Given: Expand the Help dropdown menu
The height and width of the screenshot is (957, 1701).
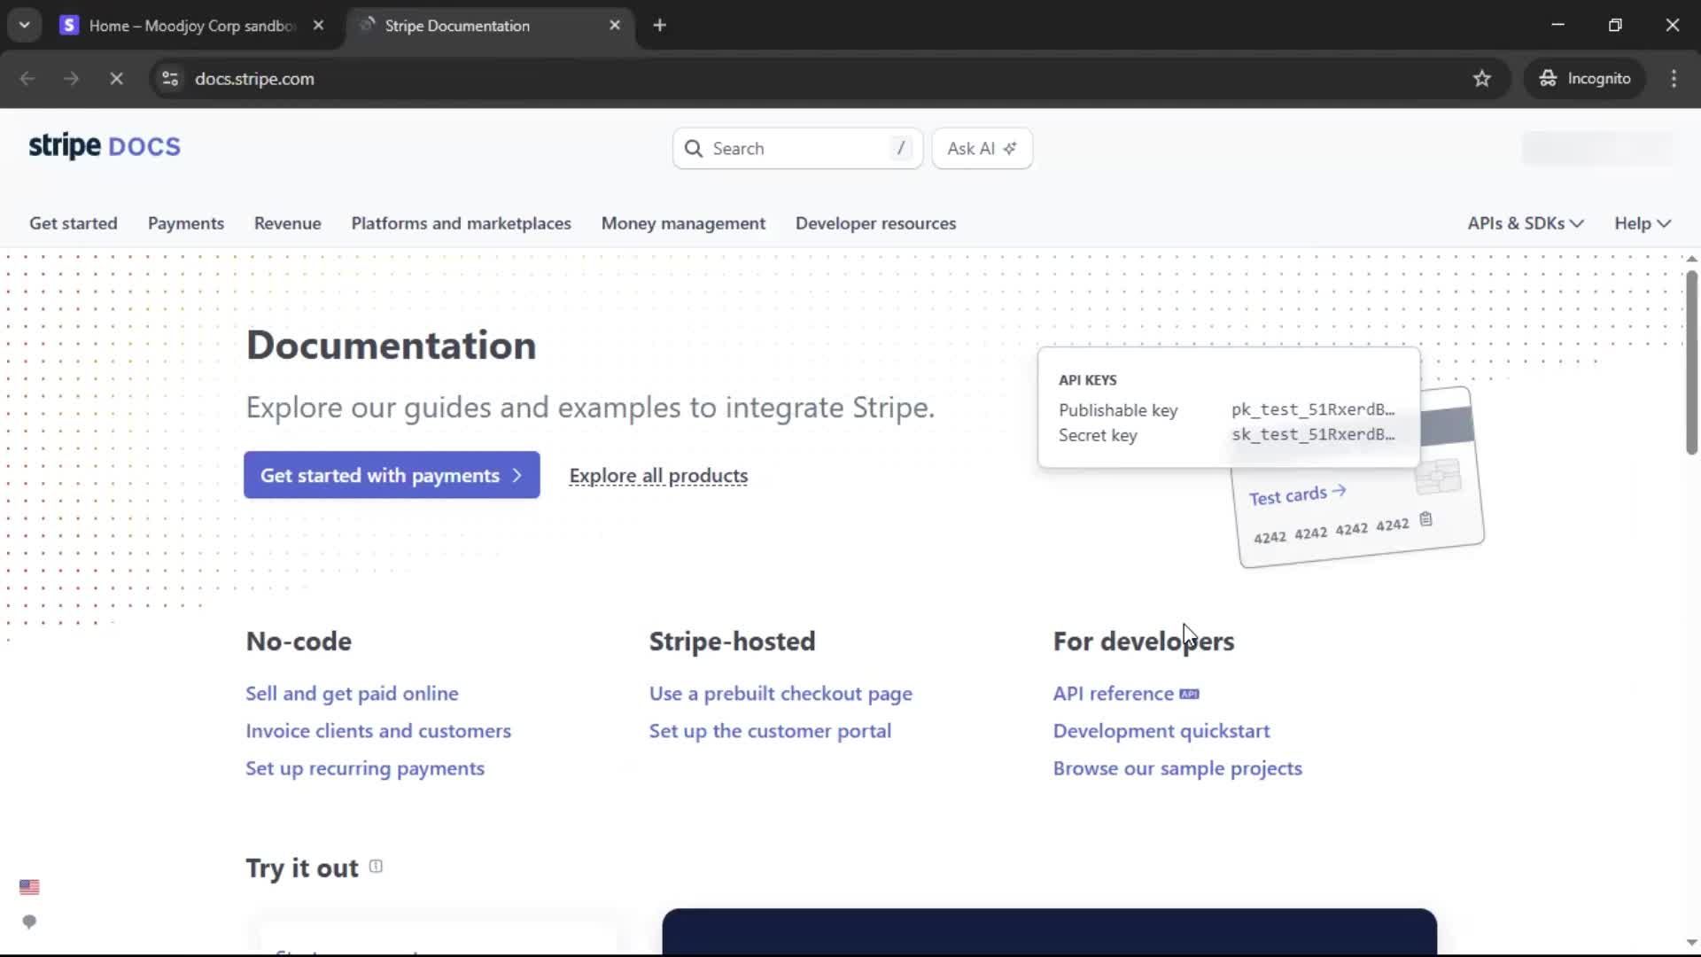Looking at the screenshot, I should 1642,223.
